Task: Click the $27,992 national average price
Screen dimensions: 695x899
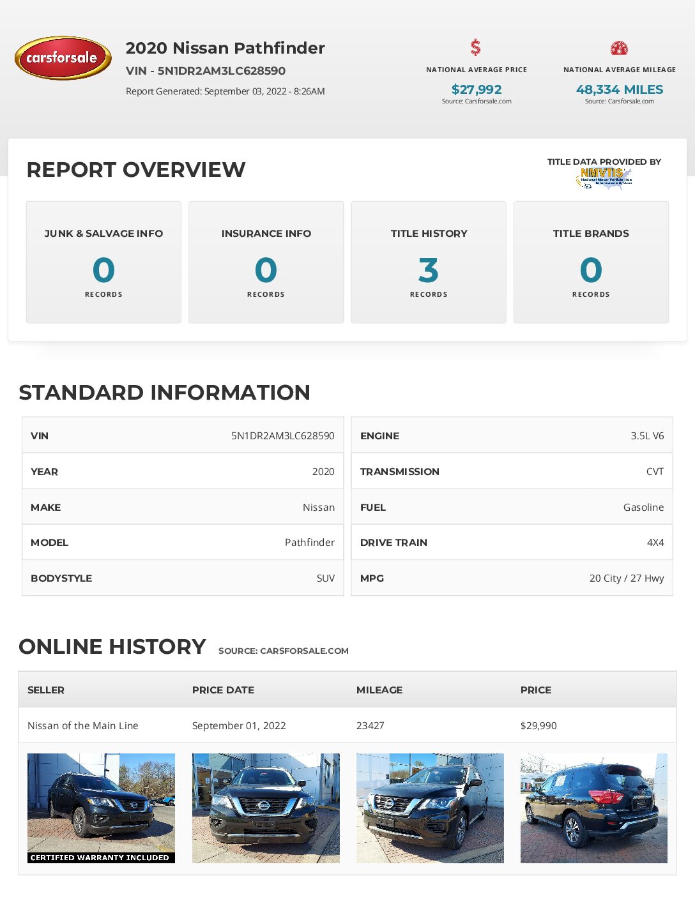Action: 477,89
